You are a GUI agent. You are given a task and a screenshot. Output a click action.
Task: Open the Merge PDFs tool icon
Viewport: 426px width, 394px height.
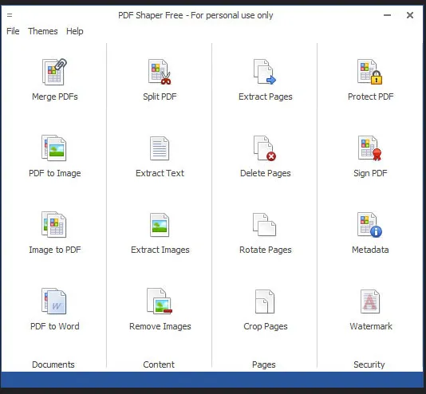click(54, 72)
